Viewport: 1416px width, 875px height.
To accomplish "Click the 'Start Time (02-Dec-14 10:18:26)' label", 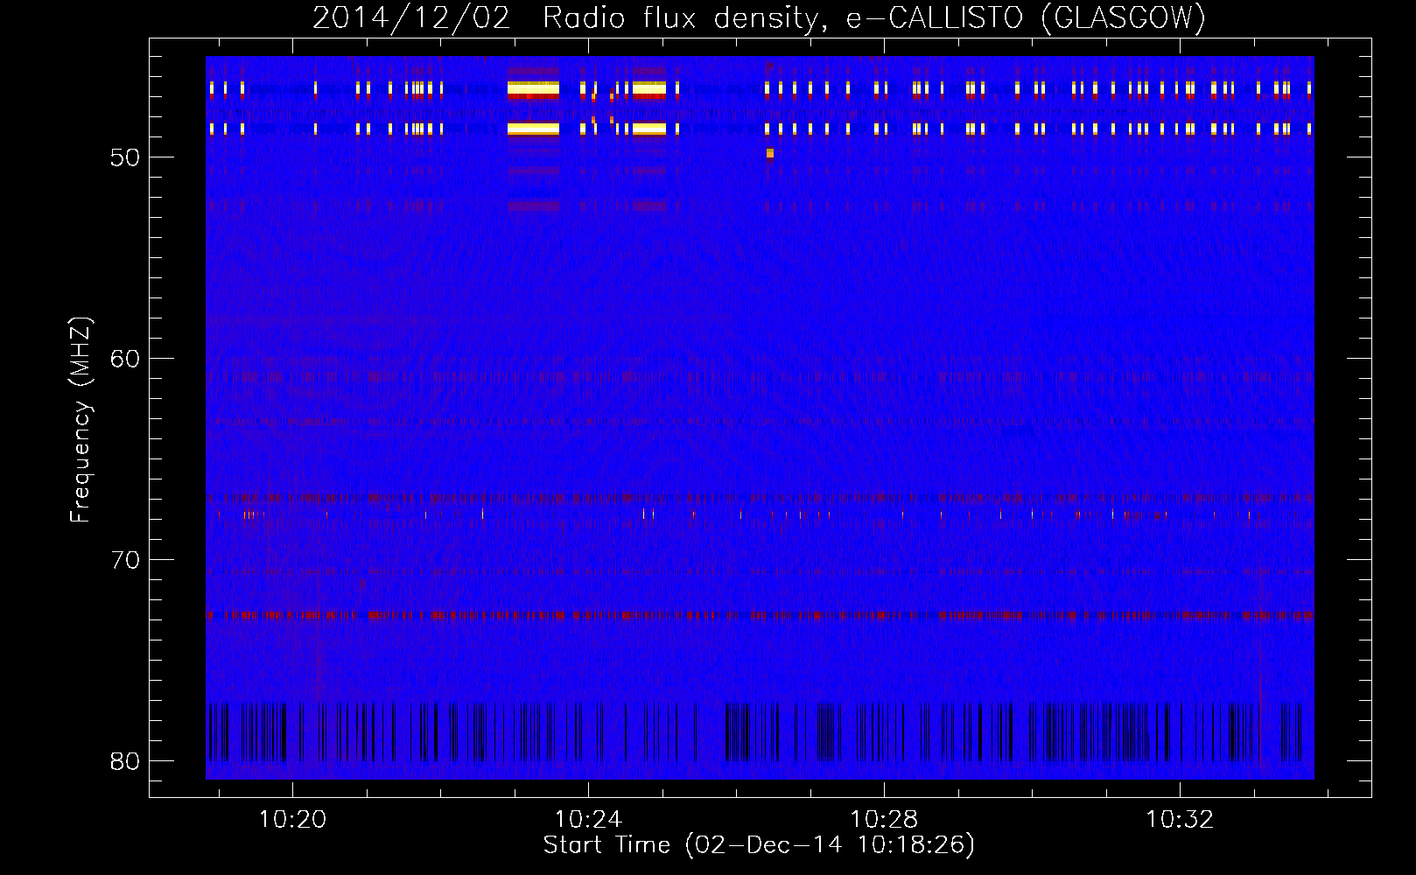I will 759,845.
